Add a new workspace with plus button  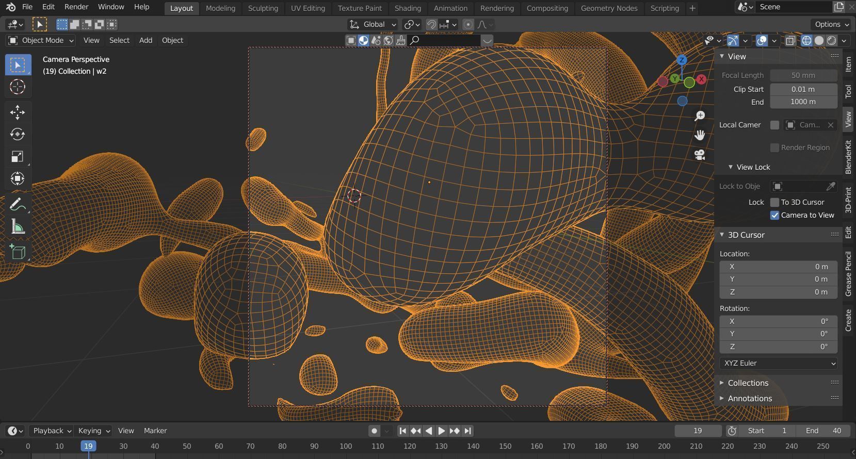(692, 8)
